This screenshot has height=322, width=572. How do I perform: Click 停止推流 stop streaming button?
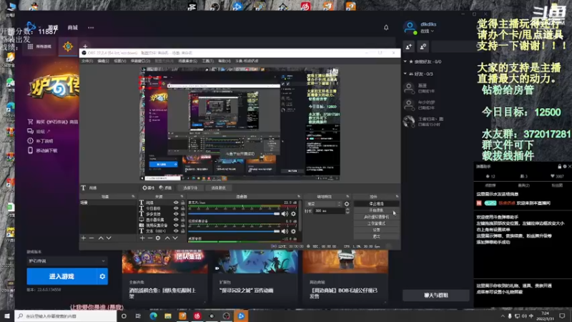(377, 204)
